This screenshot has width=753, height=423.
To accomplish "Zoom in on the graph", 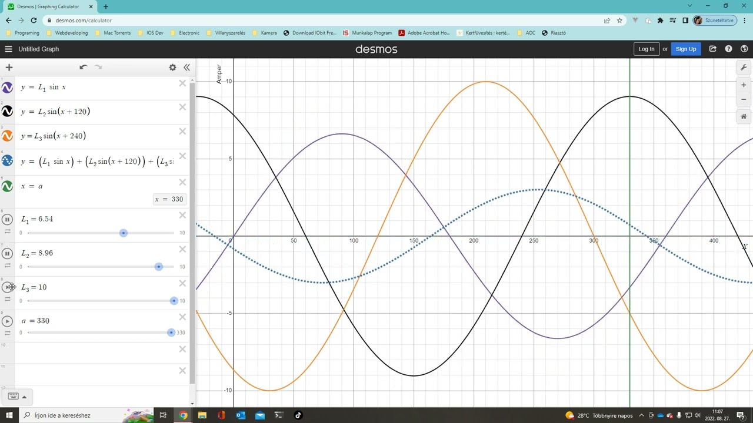I will [744, 85].
